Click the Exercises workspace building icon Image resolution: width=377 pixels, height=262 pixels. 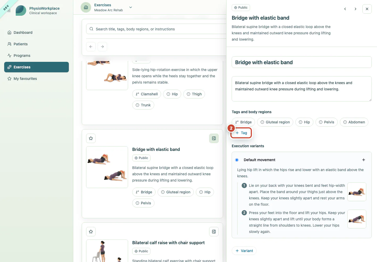click(86, 7)
